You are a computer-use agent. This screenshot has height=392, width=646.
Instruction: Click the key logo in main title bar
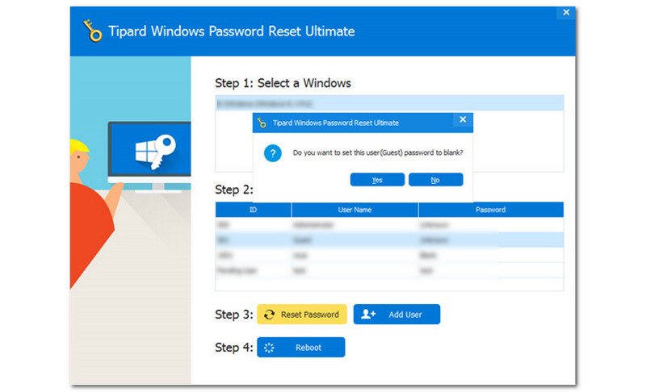92,31
